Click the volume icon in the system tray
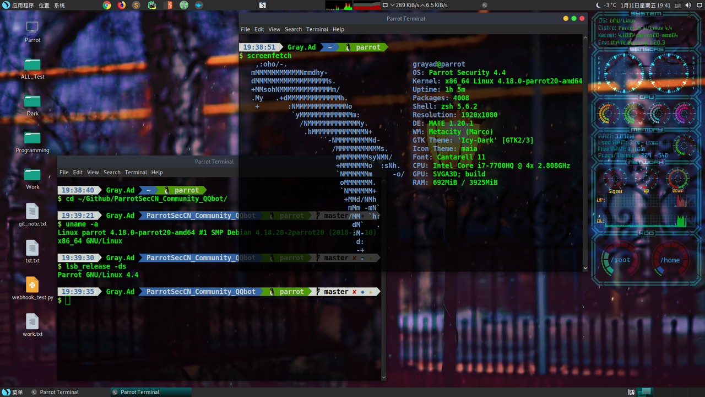This screenshot has height=397, width=705. click(688, 5)
